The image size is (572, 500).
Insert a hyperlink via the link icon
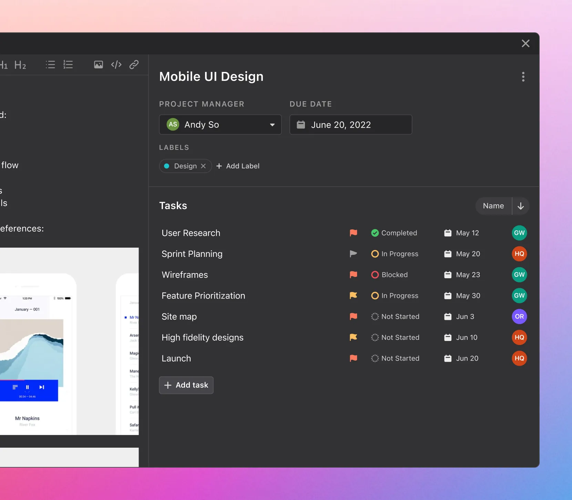(x=134, y=64)
